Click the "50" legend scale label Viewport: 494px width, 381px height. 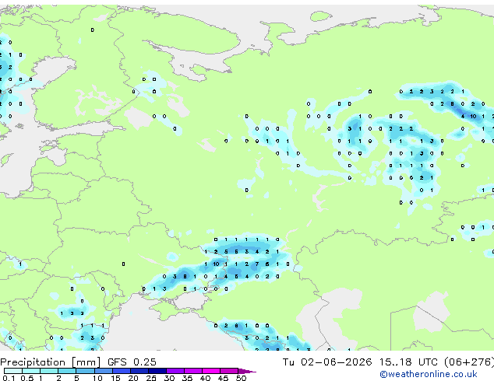point(241,378)
